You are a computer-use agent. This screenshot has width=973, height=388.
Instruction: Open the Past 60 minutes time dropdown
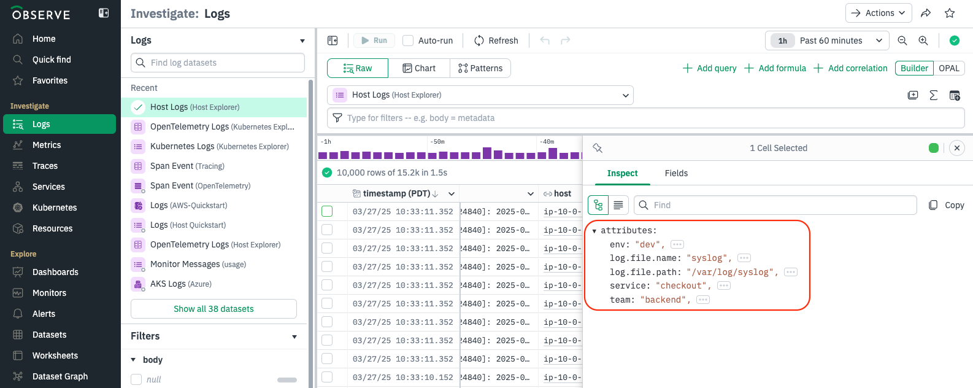click(x=827, y=41)
